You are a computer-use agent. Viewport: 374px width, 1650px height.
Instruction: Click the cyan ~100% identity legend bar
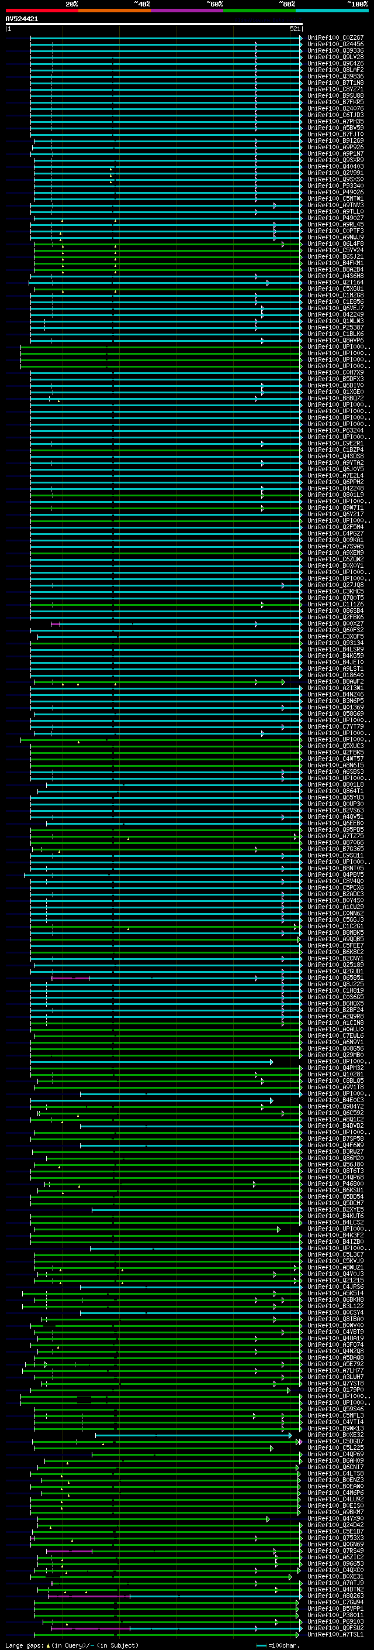point(332,11)
